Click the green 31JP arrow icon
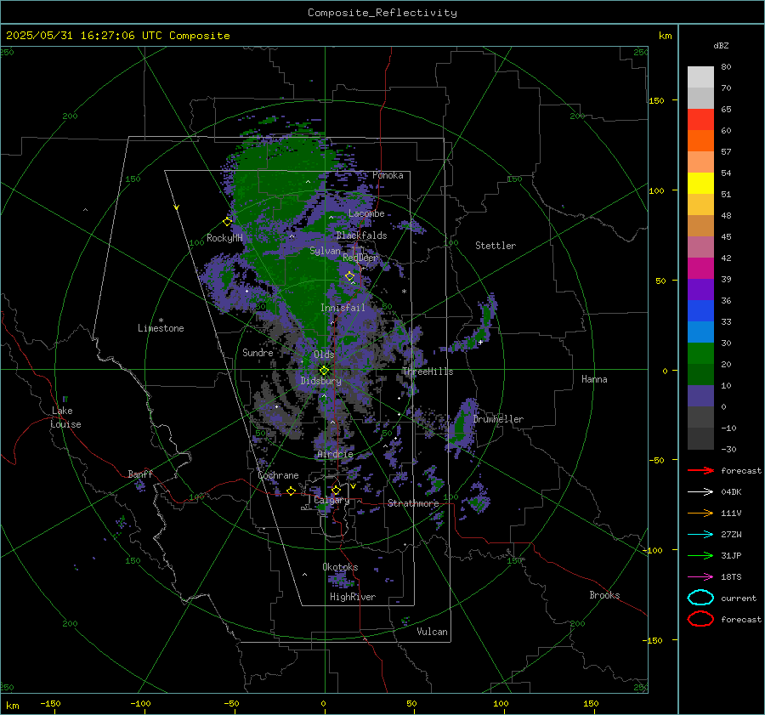 (x=700, y=555)
